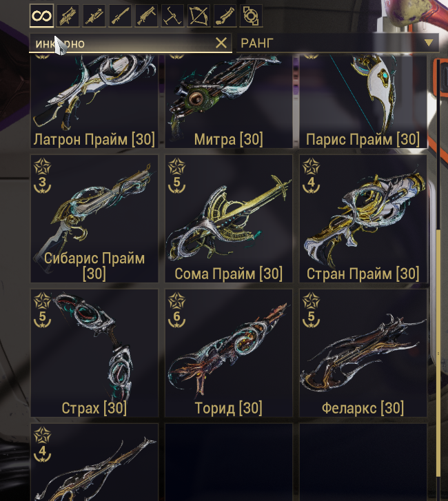Choose the Парис Прайм [30] bow
The width and height of the screenshot is (448, 501).
click(363, 101)
